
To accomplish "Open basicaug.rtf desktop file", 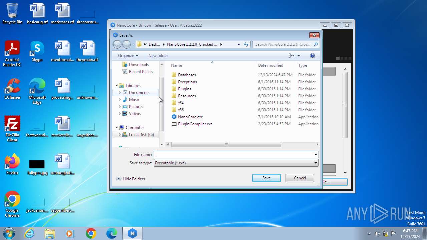I will (37, 13).
